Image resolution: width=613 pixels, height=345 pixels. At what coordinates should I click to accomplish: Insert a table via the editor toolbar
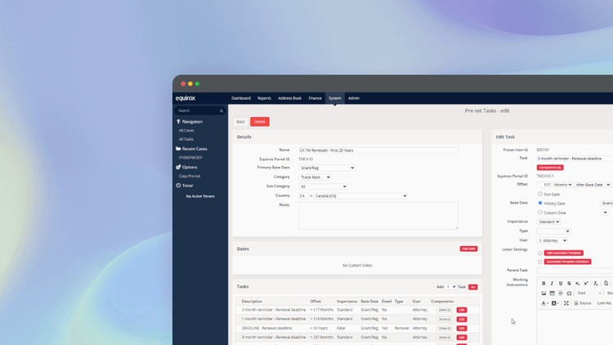552,293
